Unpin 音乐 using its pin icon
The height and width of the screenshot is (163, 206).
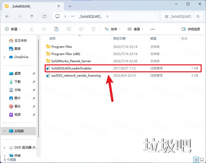point(34,106)
